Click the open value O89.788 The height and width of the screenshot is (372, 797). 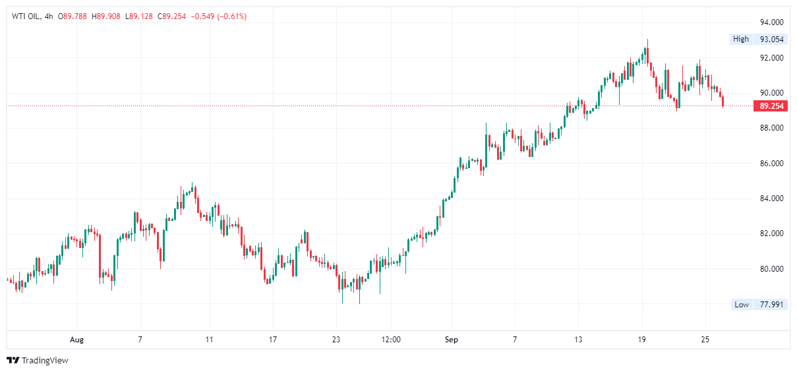[74, 16]
